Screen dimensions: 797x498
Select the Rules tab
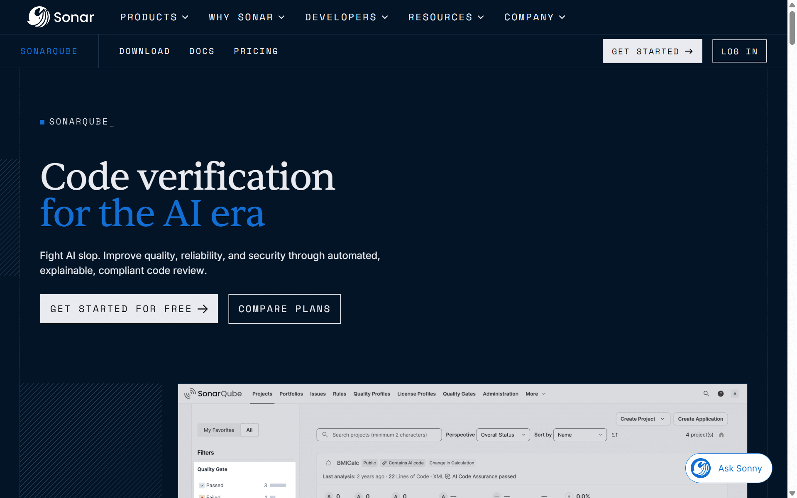(x=340, y=394)
